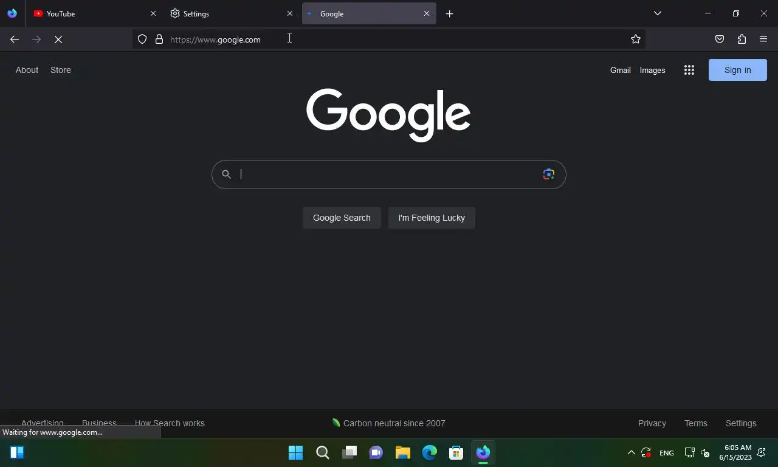778x467 pixels.
Task: Click magnifier icon in search box
Action: pos(226,175)
